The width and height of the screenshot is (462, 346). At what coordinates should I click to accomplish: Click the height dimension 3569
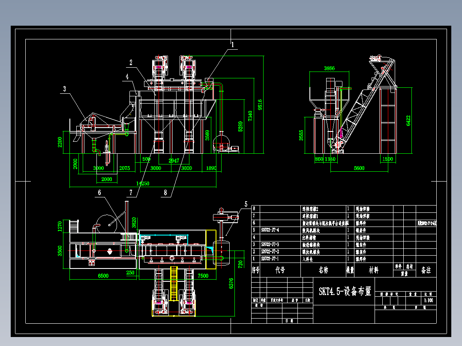pyautogui.click(x=207, y=135)
